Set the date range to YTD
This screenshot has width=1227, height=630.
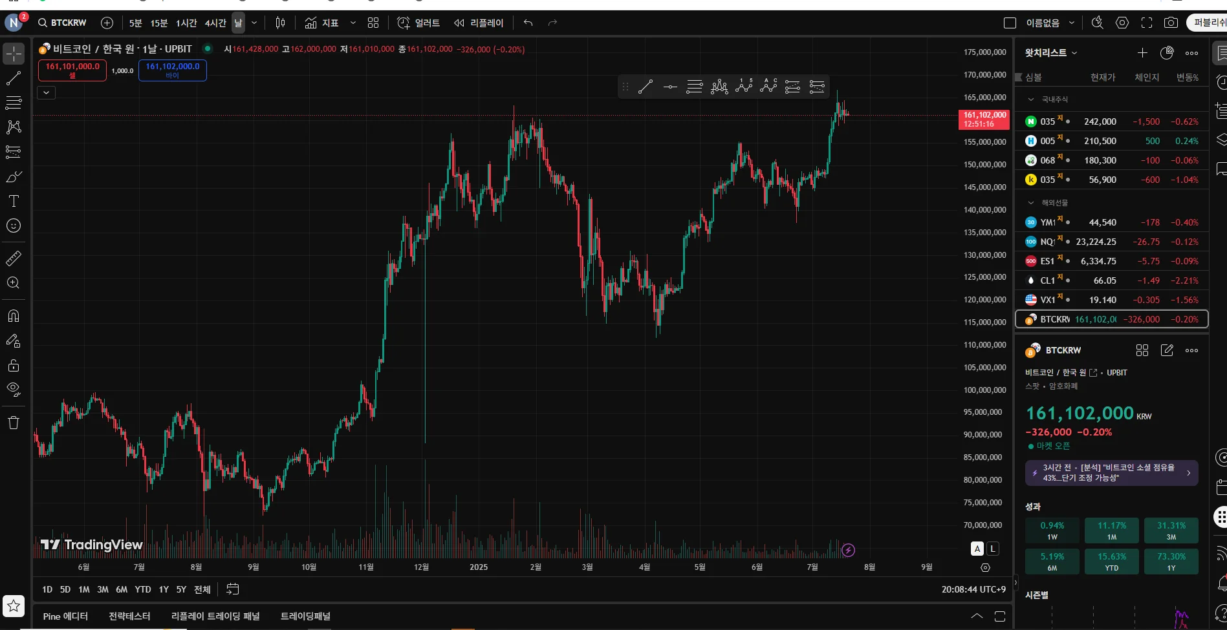pos(143,589)
